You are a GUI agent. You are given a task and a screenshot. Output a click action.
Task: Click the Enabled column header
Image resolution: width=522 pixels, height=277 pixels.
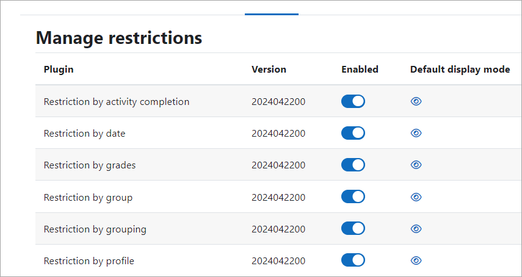(360, 70)
